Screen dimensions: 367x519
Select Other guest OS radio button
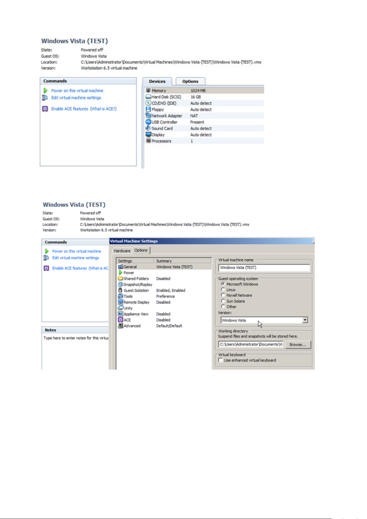[x=223, y=306]
